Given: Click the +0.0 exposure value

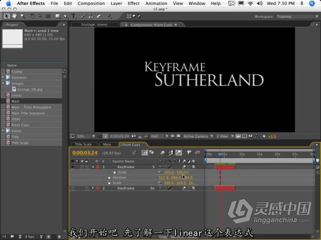Looking at the screenshot, I should [x=272, y=136].
